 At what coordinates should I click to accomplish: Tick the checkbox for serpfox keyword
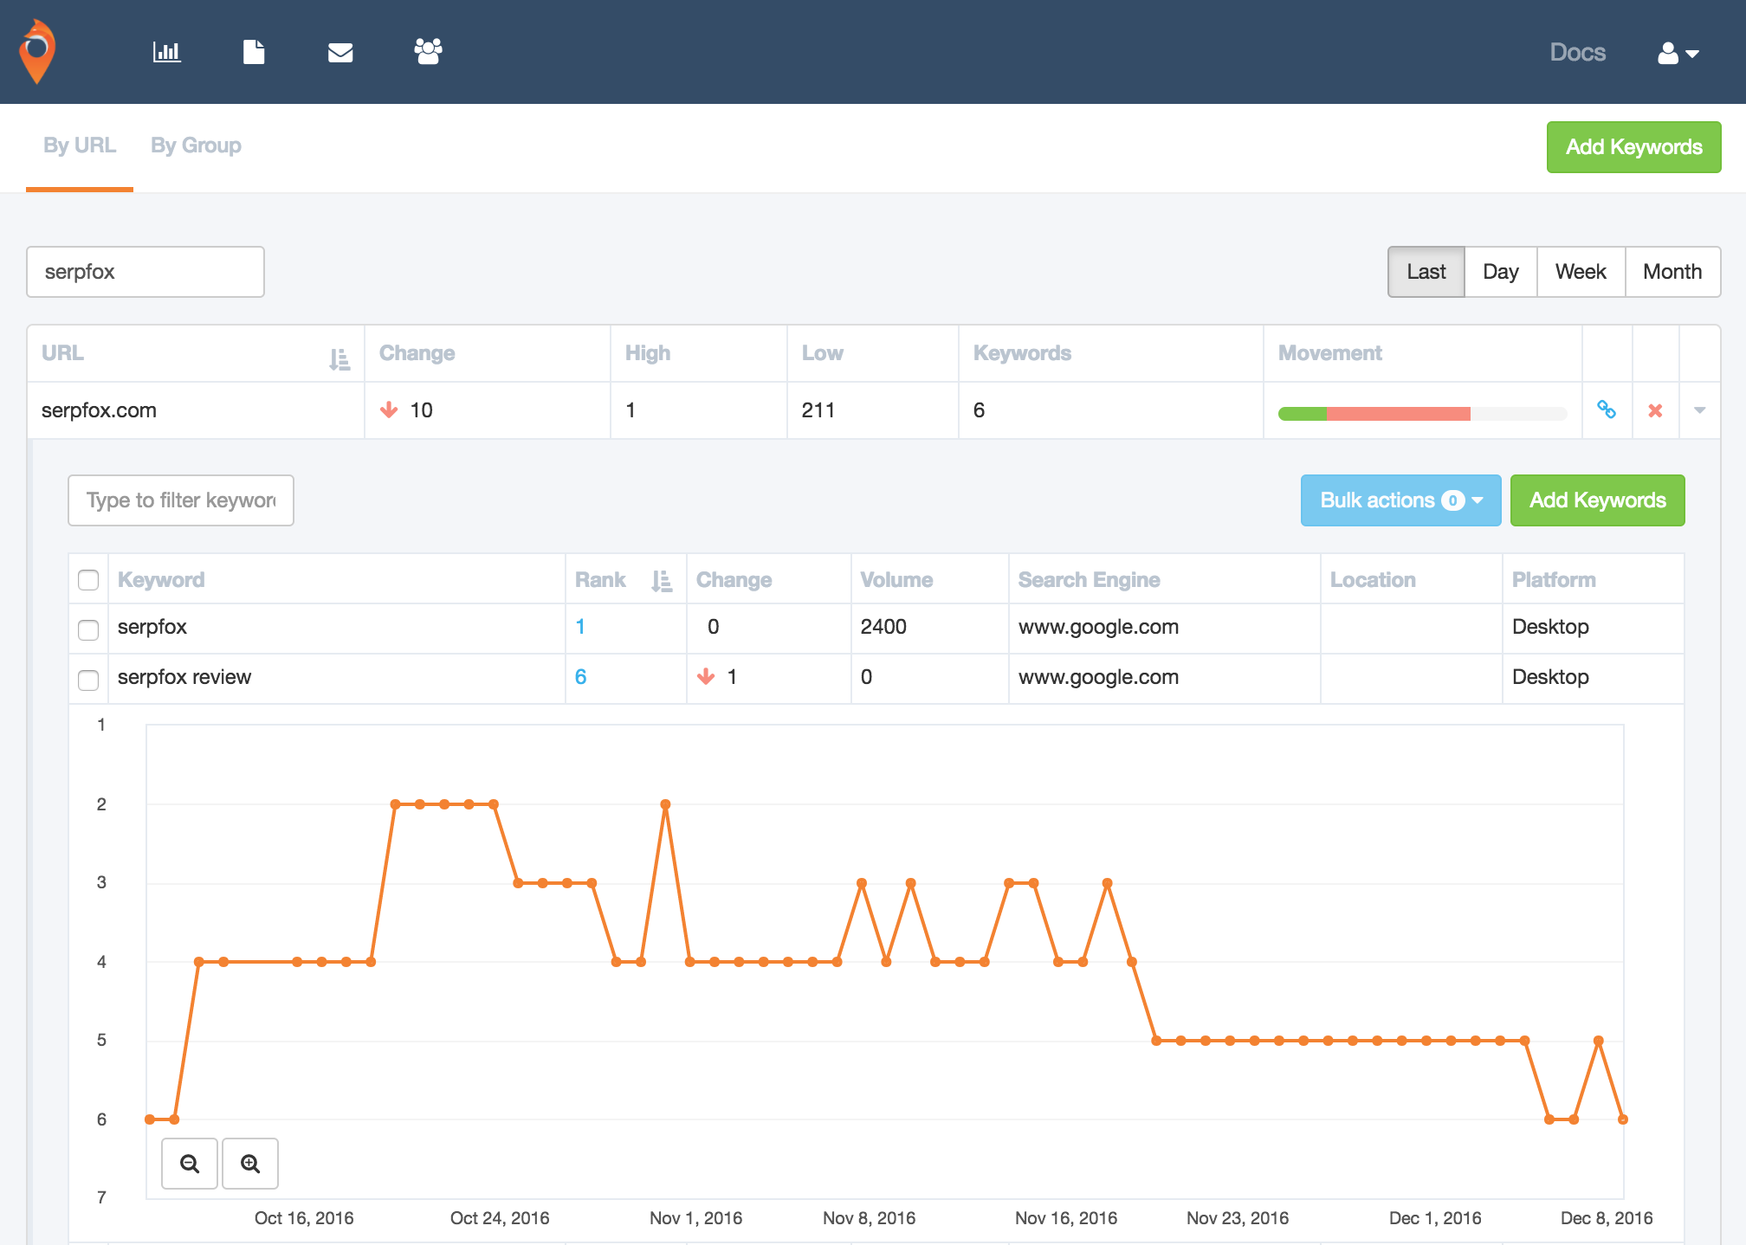(88, 629)
